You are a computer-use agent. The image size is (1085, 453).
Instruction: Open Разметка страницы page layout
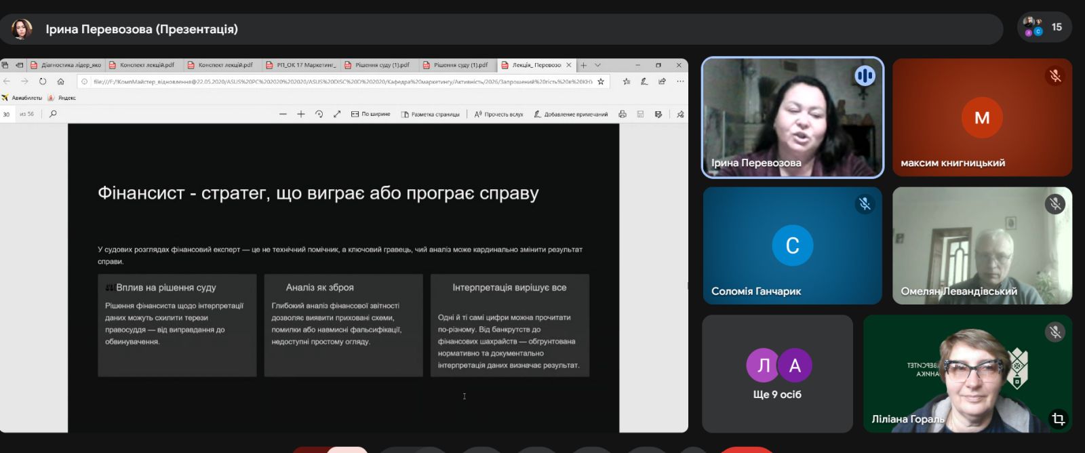click(x=431, y=114)
